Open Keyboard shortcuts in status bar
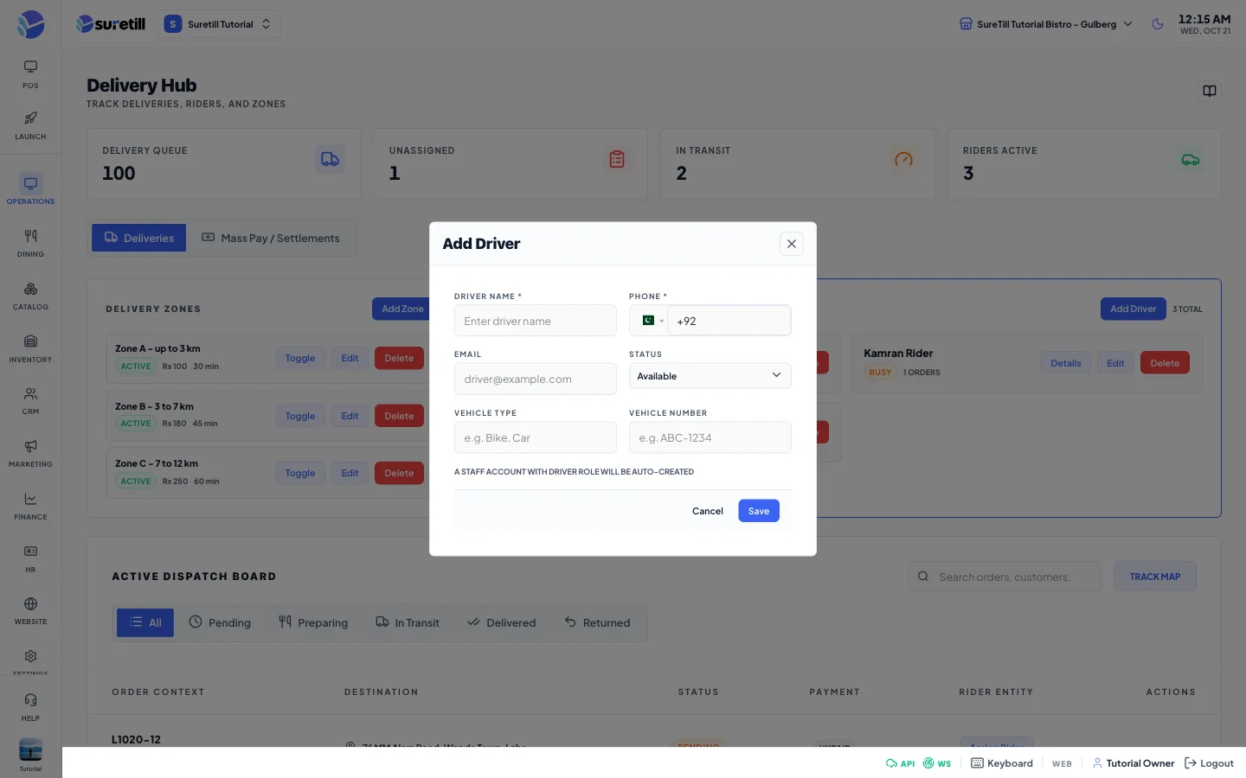 [x=1002, y=763]
